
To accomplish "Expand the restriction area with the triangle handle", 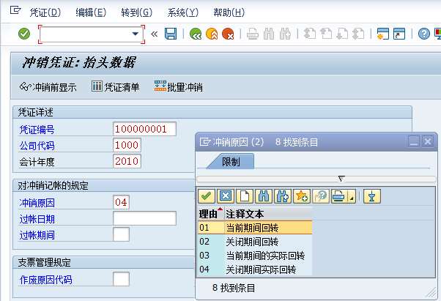I will coord(341,179).
